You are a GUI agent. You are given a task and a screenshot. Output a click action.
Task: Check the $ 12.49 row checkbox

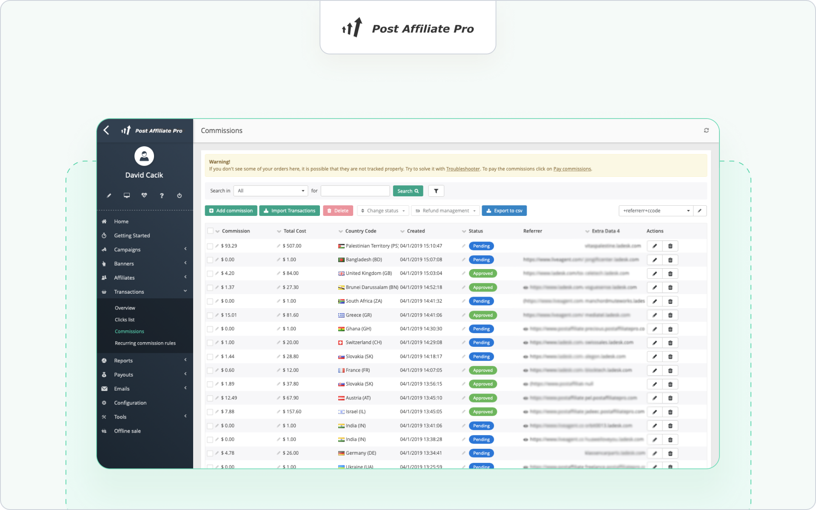coord(210,398)
